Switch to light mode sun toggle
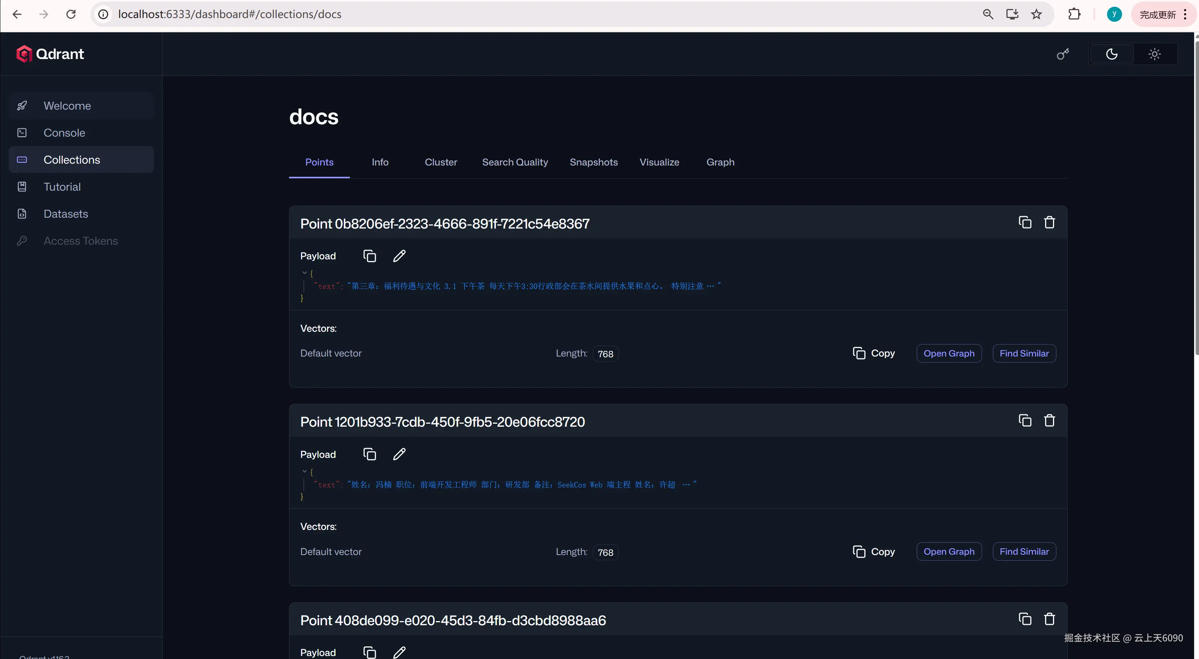Screen dimensions: 1199x659 coord(1154,54)
